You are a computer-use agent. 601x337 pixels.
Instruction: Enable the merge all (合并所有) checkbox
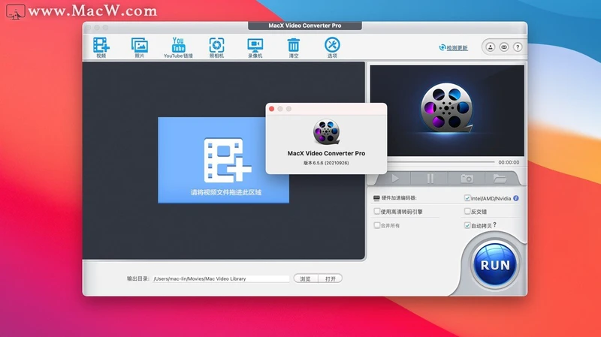(x=377, y=225)
